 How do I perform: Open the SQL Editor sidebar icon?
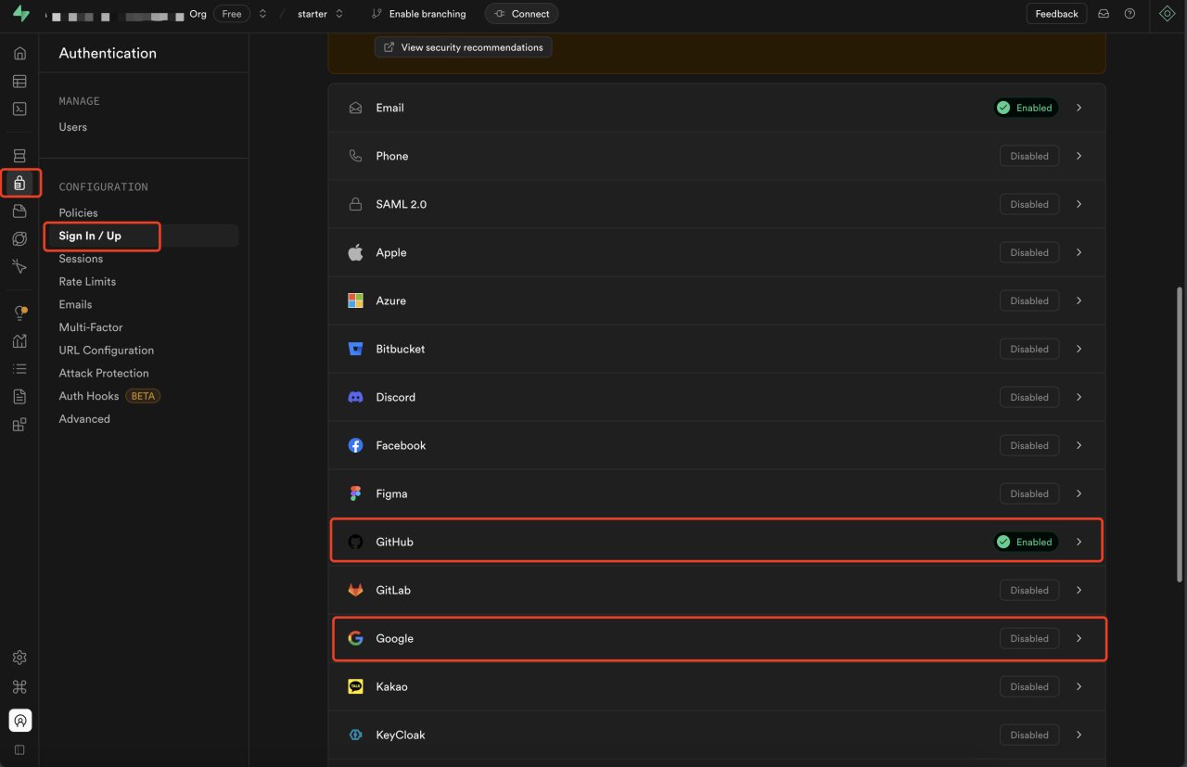19,109
